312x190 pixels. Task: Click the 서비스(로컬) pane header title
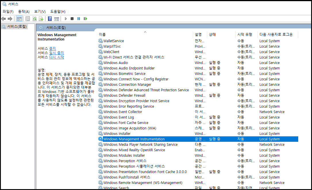(56, 28)
